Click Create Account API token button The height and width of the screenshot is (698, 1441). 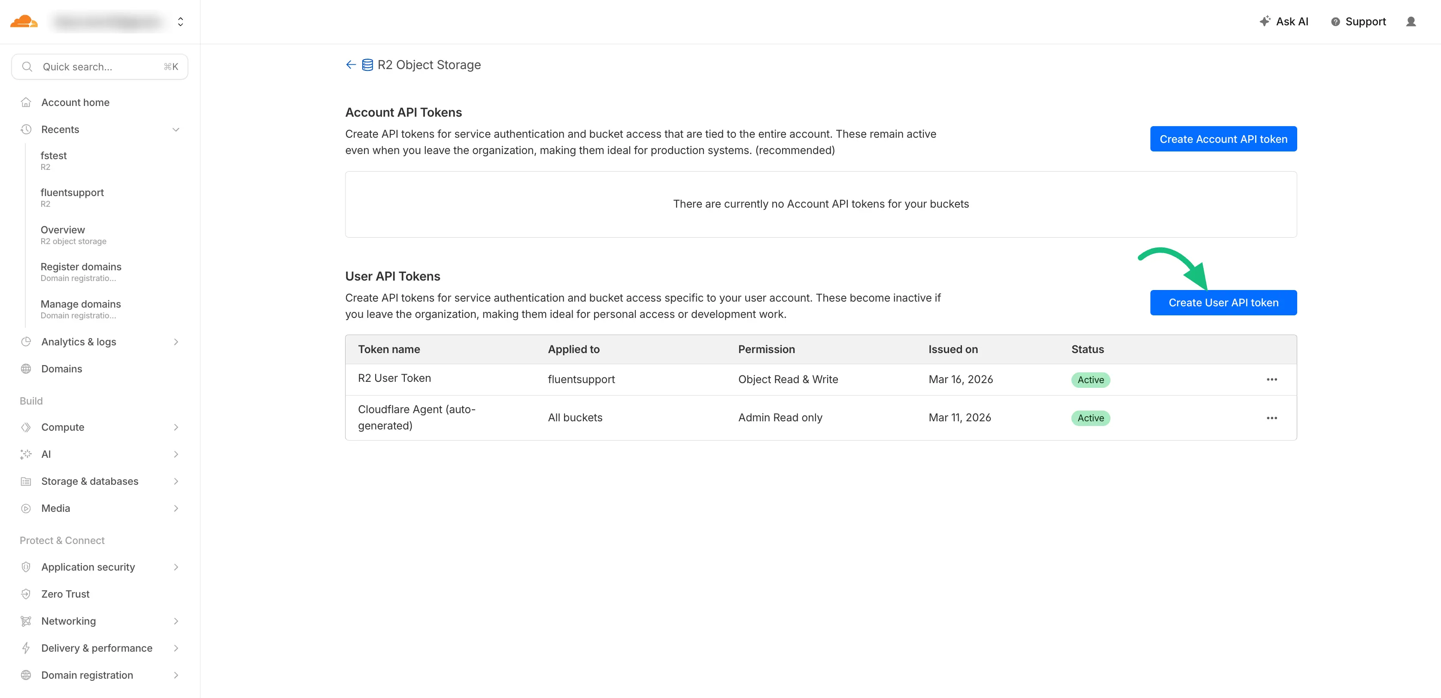[1223, 139]
